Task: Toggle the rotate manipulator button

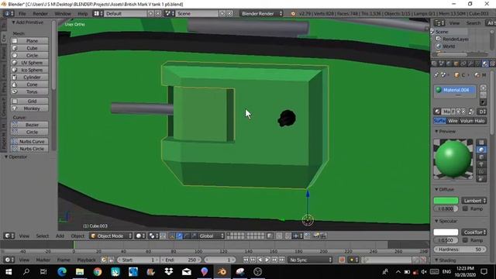Action: 187,236
